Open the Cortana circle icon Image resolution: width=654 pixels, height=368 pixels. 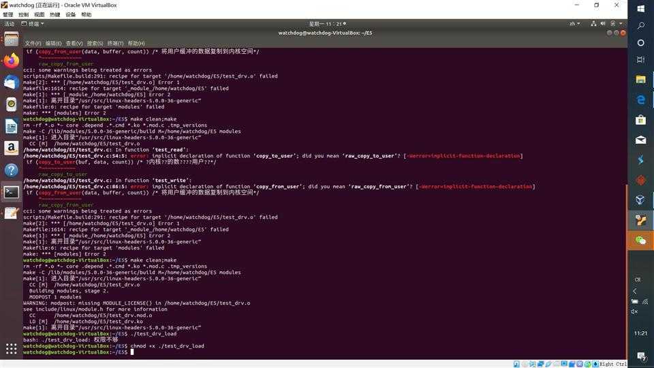point(640,42)
